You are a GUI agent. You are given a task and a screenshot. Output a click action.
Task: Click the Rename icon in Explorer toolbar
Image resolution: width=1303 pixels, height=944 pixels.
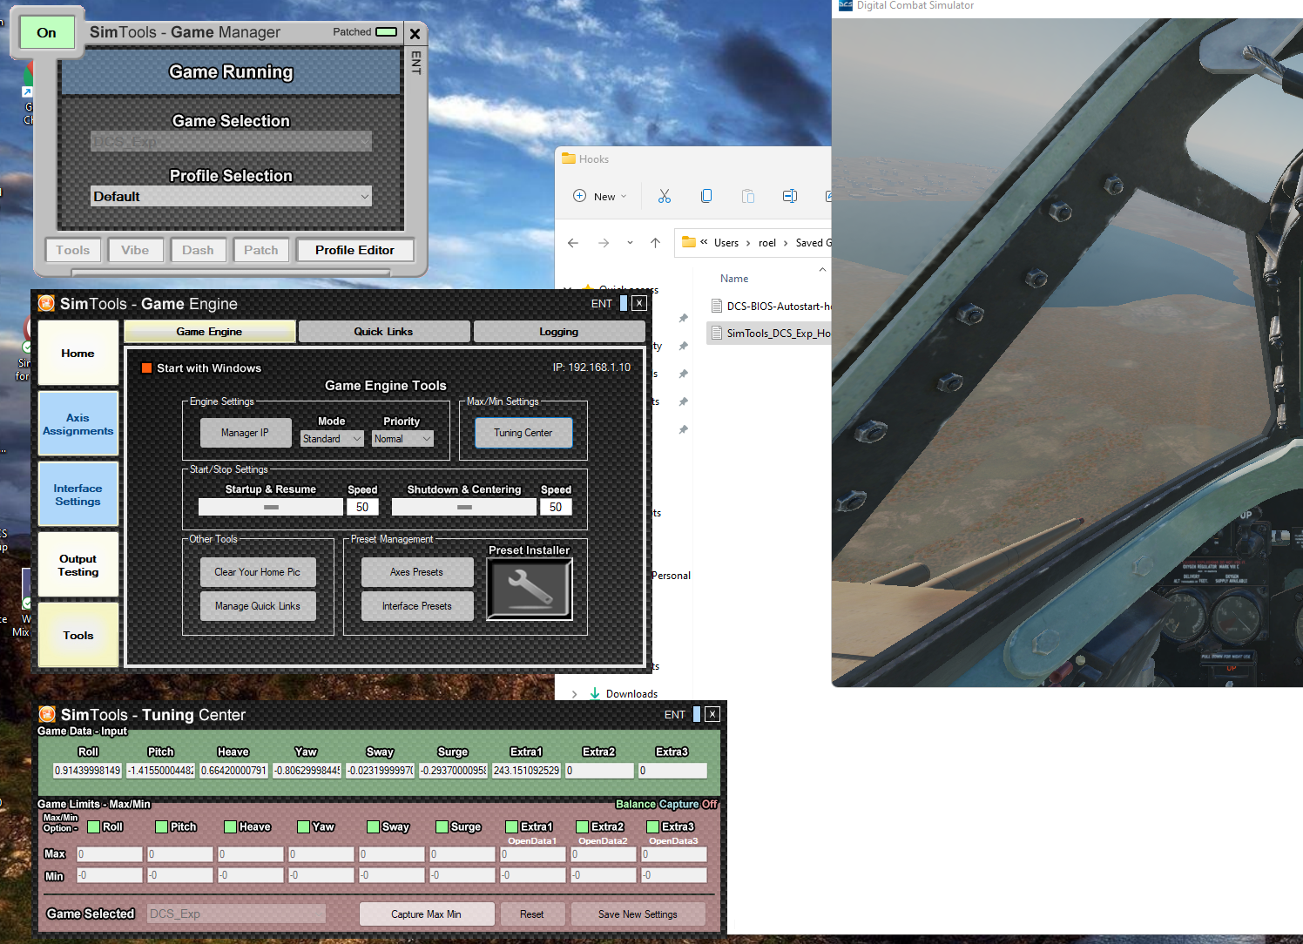pos(790,197)
